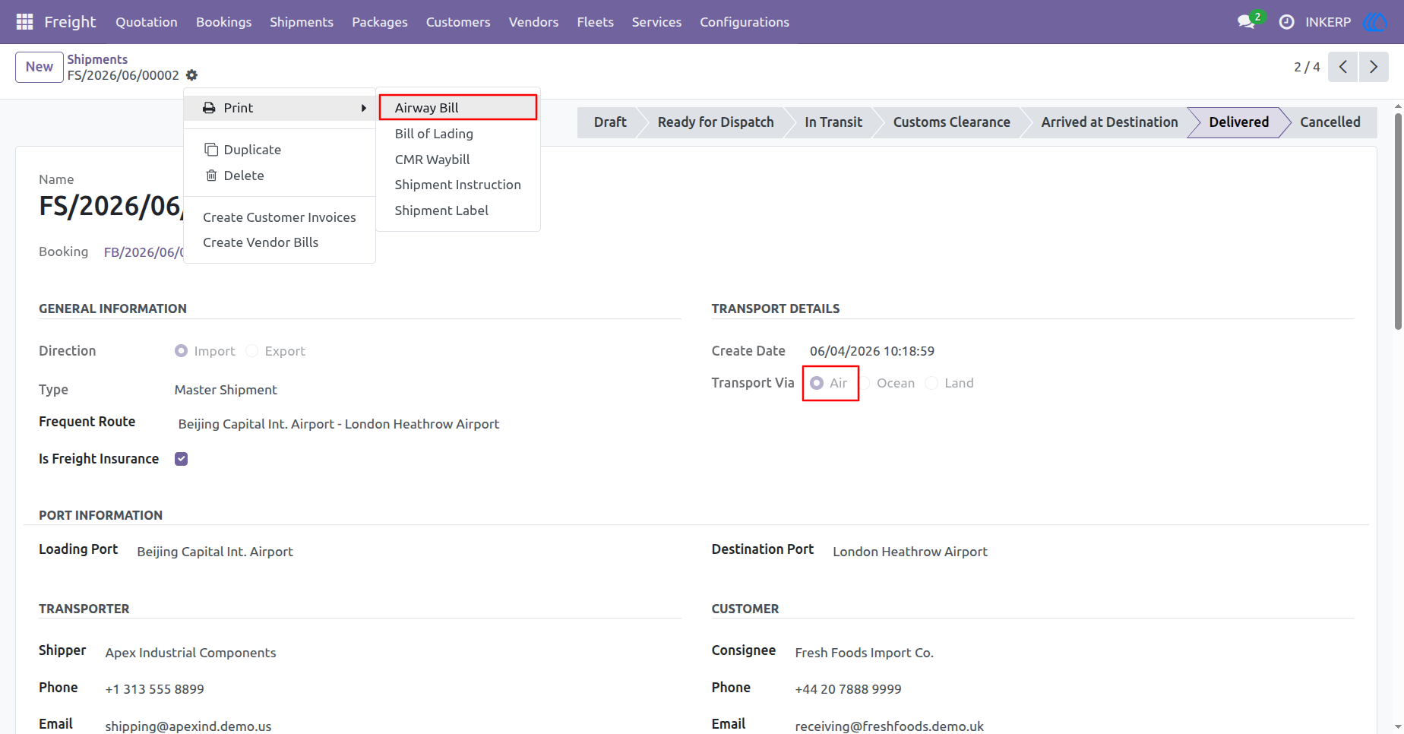Screen dimensions: 1404x734
Task: Click the New button
Action: (x=40, y=67)
